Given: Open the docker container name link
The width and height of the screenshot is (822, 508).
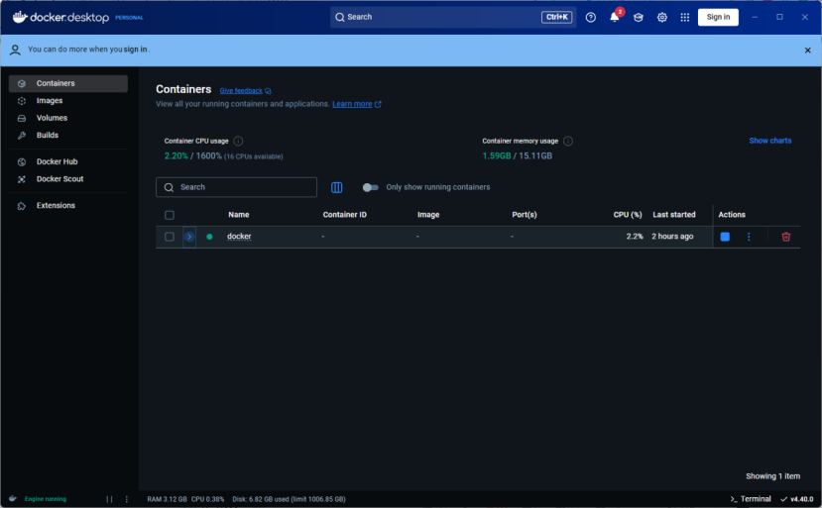Looking at the screenshot, I should tap(239, 237).
